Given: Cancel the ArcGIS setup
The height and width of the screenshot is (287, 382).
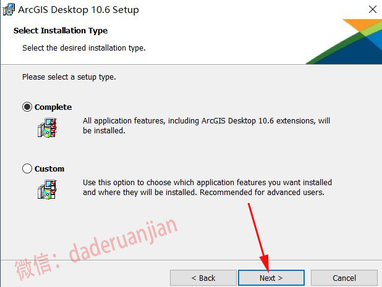Looking at the screenshot, I should tap(344, 278).
